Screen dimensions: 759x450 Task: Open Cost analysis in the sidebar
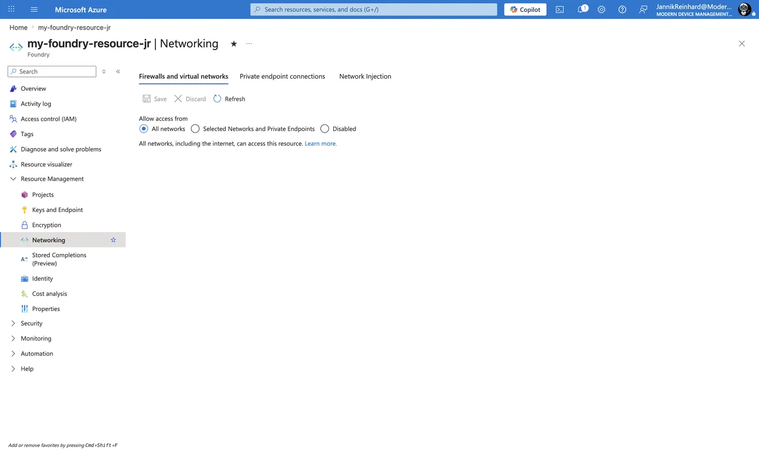49,294
